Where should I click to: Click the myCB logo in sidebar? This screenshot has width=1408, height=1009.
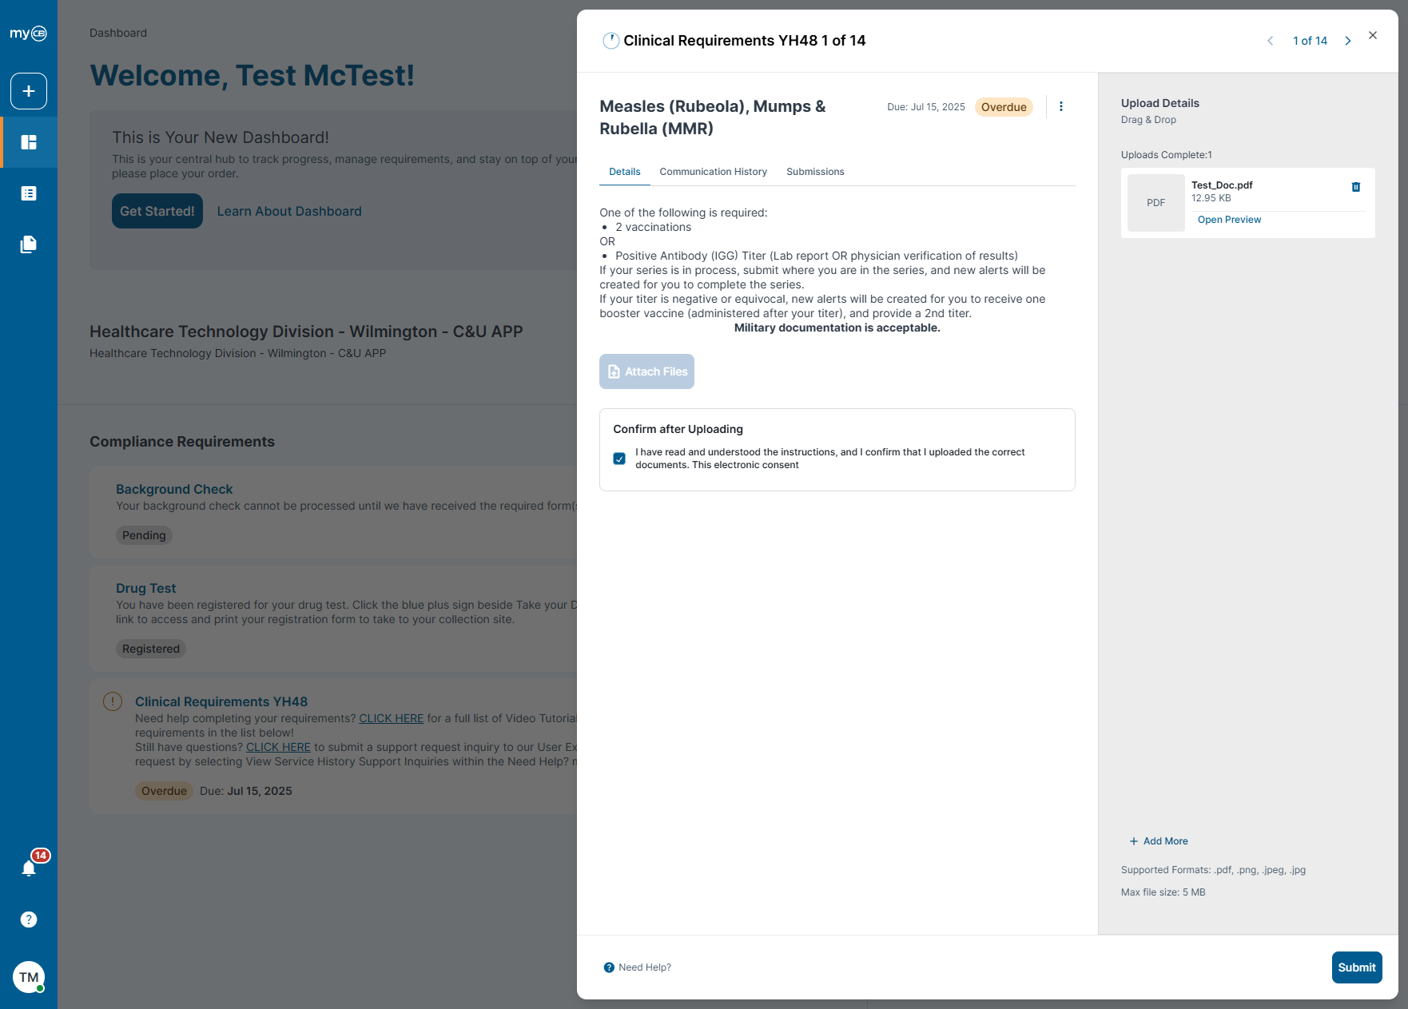point(28,33)
